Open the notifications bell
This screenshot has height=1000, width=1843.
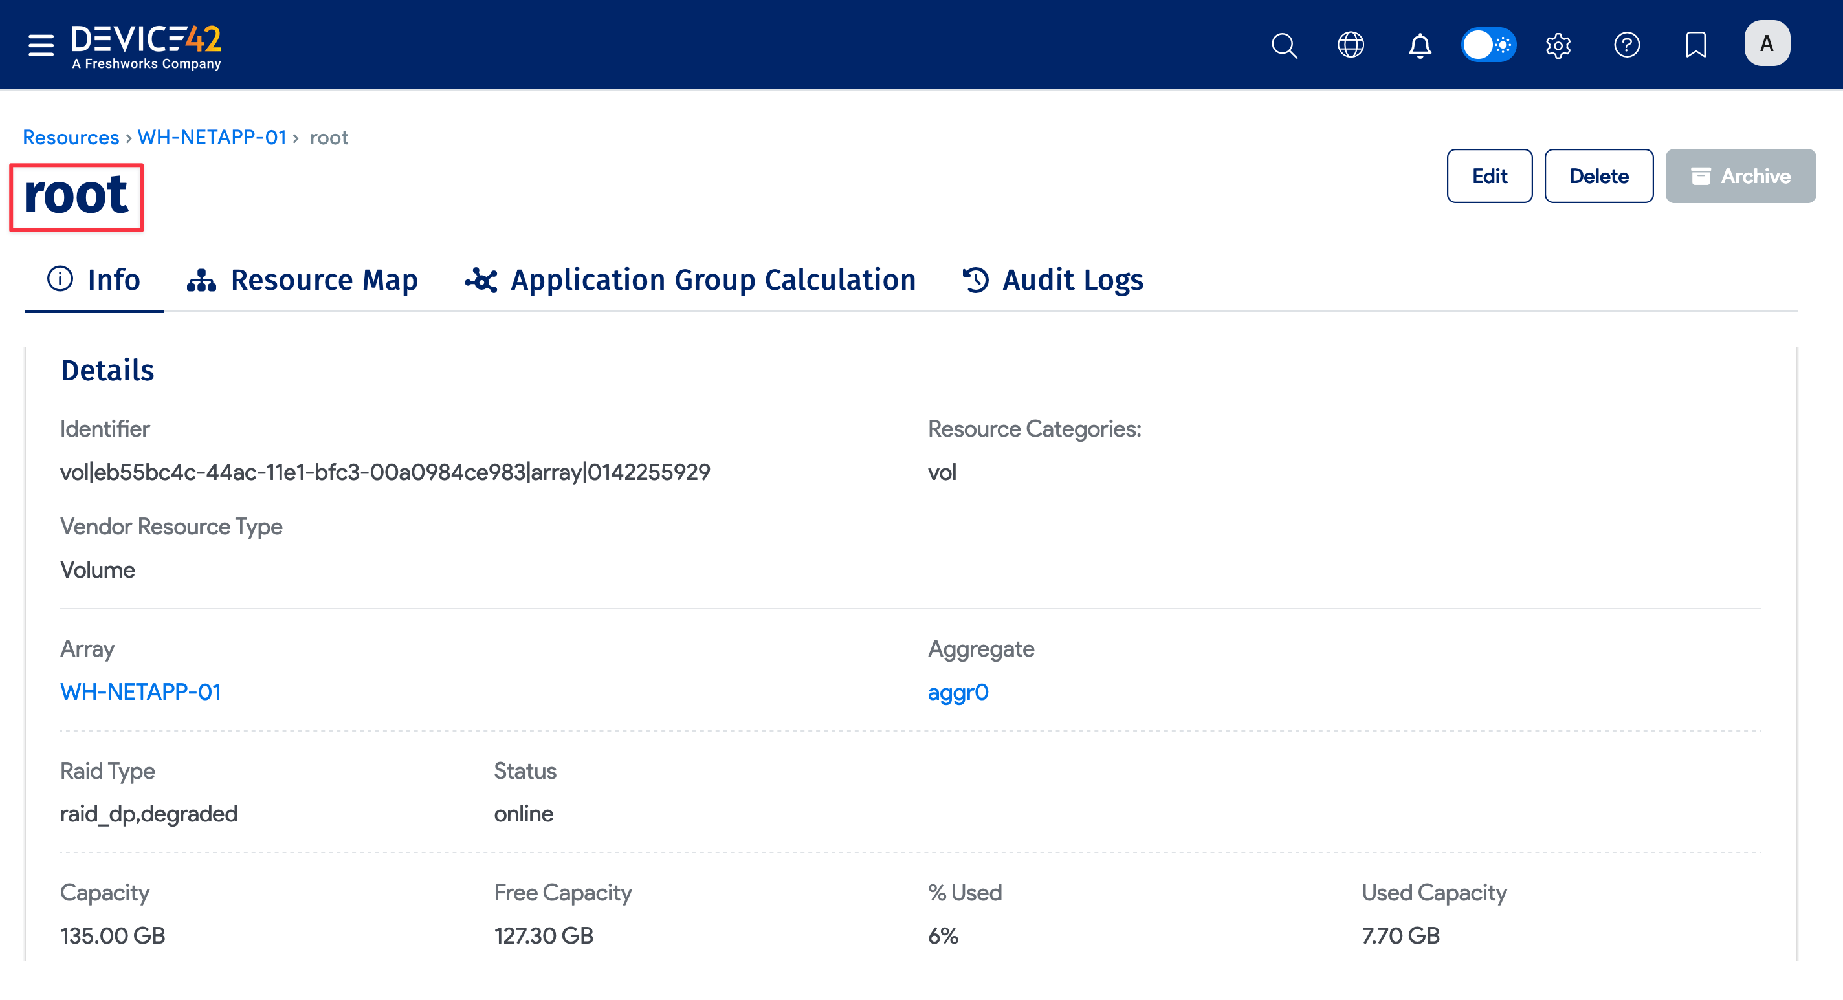1419,45
